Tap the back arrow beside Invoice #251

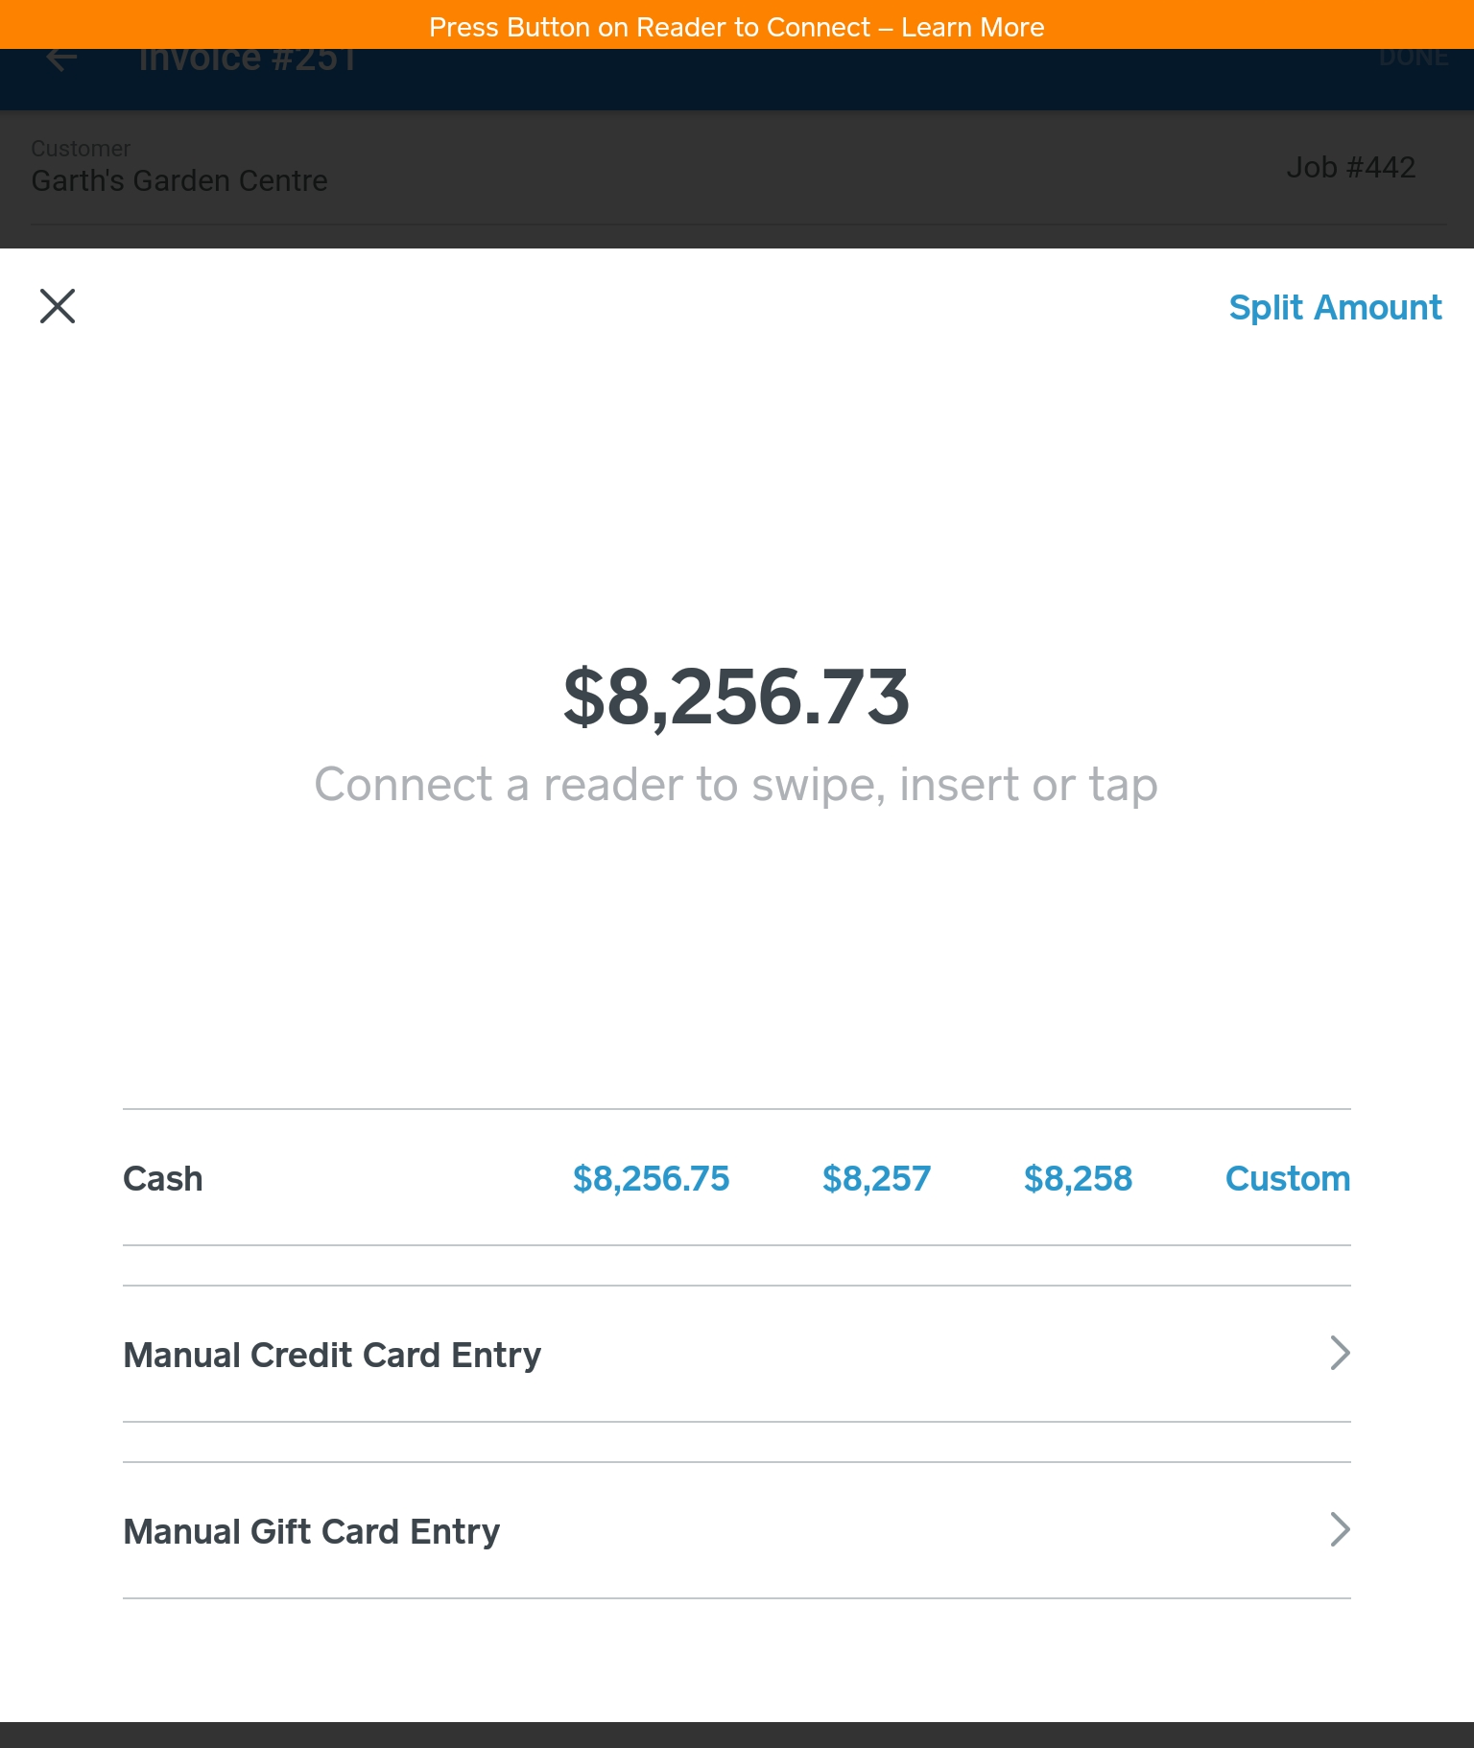coord(60,60)
